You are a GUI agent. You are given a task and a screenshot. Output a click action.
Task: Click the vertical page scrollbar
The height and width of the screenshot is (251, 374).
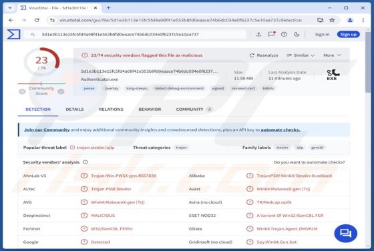click(368, 63)
